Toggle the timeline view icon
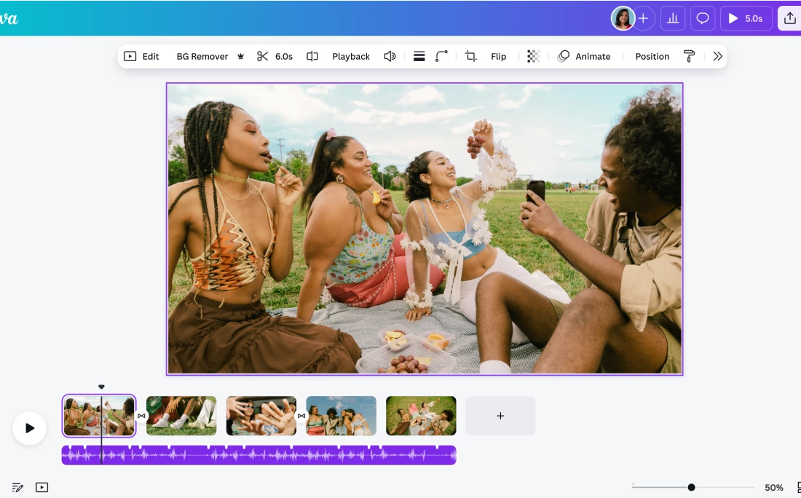The height and width of the screenshot is (498, 801). [42, 487]
